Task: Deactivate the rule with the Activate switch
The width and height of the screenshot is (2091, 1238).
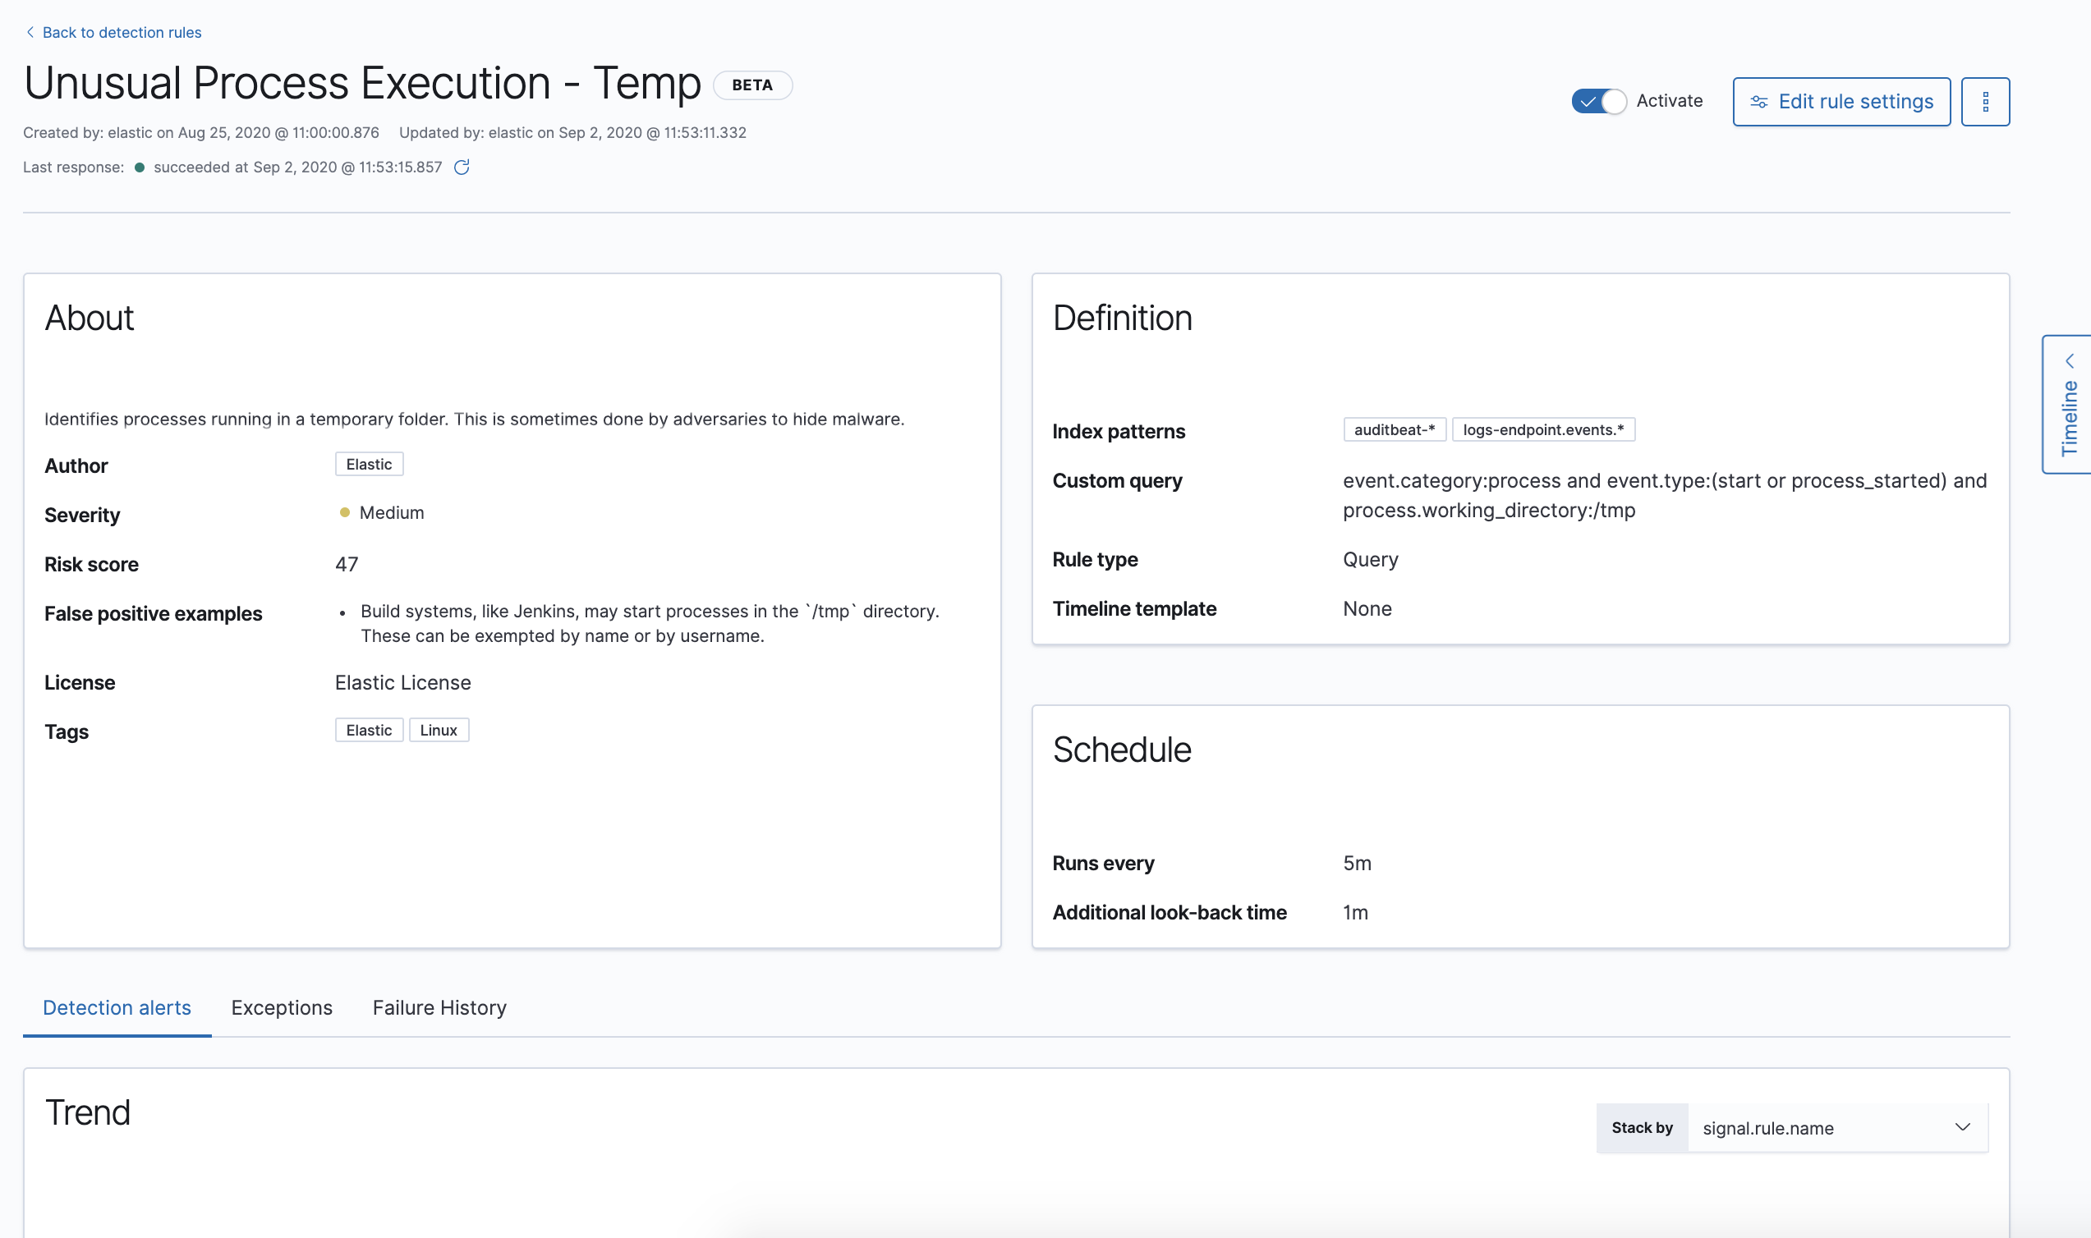Action: pyautogui.click(x=1597, y=101)
